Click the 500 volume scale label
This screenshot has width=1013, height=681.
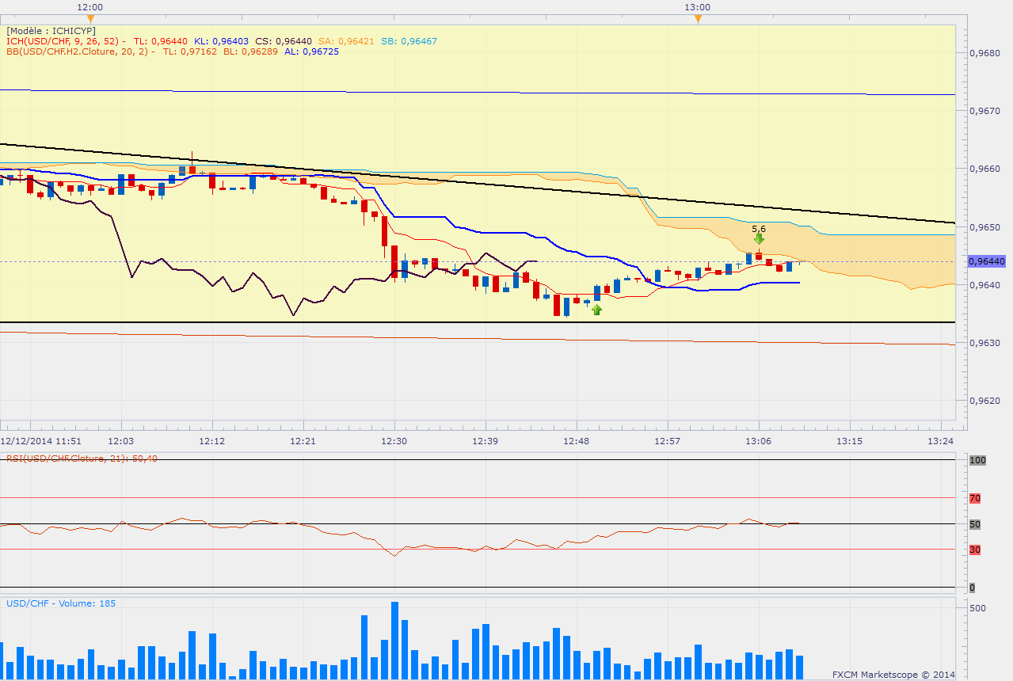pos(978,608)
